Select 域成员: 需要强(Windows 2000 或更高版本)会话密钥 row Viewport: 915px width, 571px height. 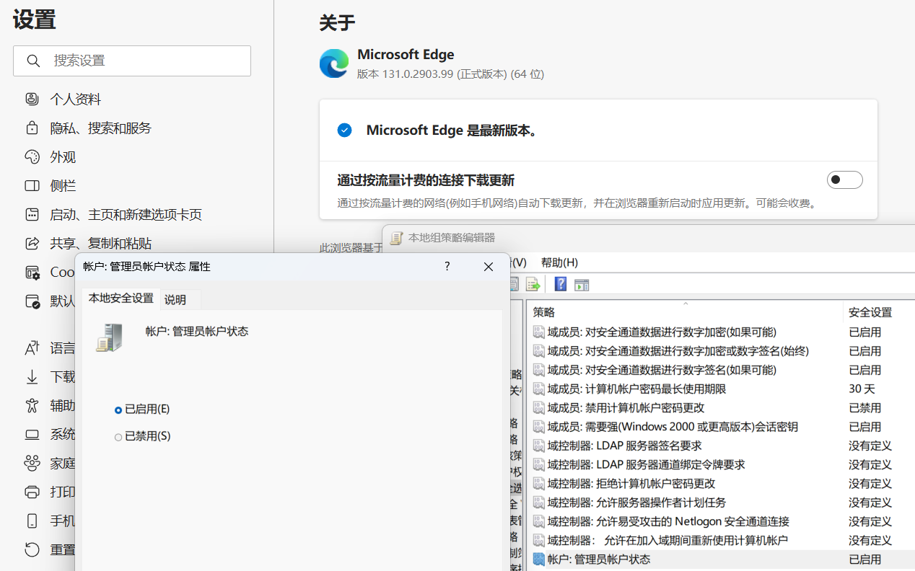point(721,427)
